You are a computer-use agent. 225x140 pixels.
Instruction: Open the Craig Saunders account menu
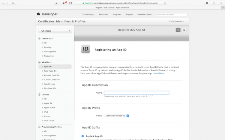click(177, 21)
